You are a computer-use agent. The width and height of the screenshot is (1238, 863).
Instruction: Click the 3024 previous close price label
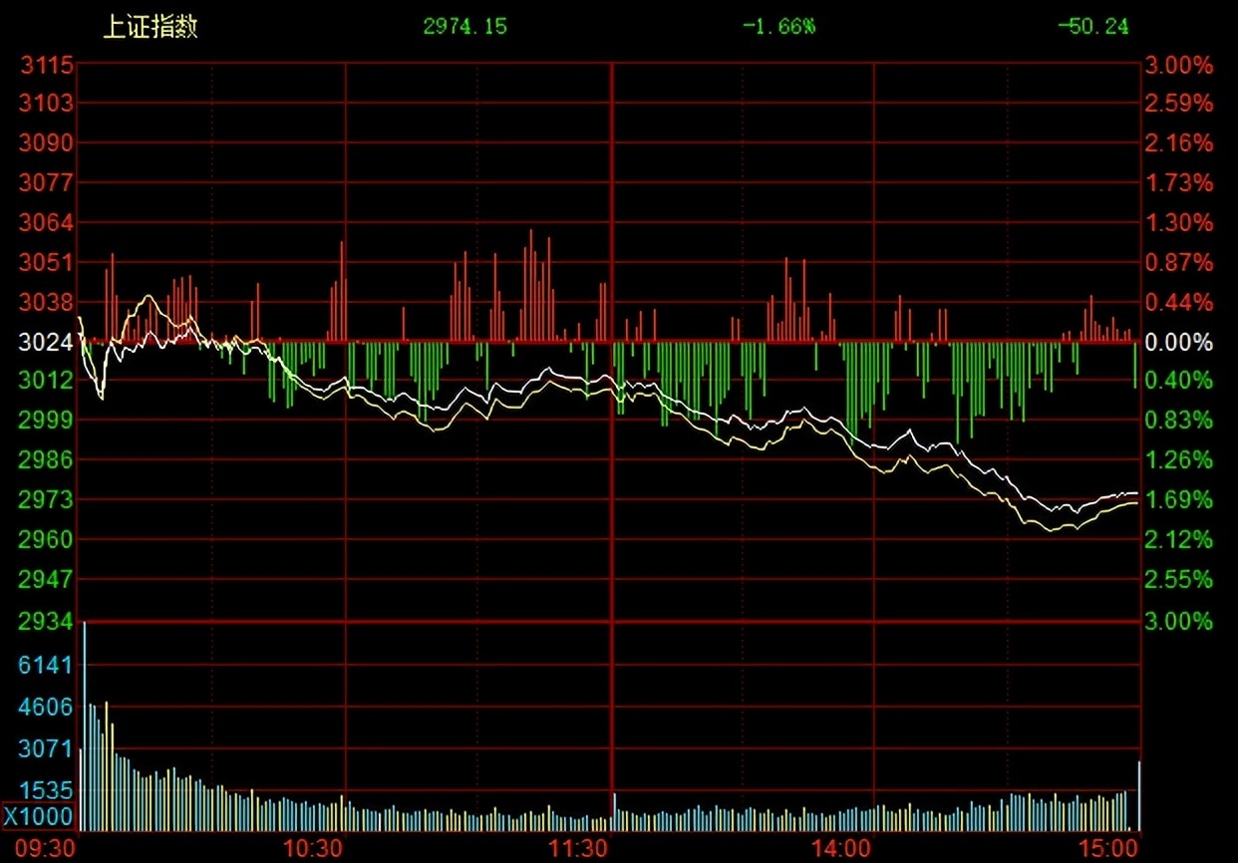(46, 343)
